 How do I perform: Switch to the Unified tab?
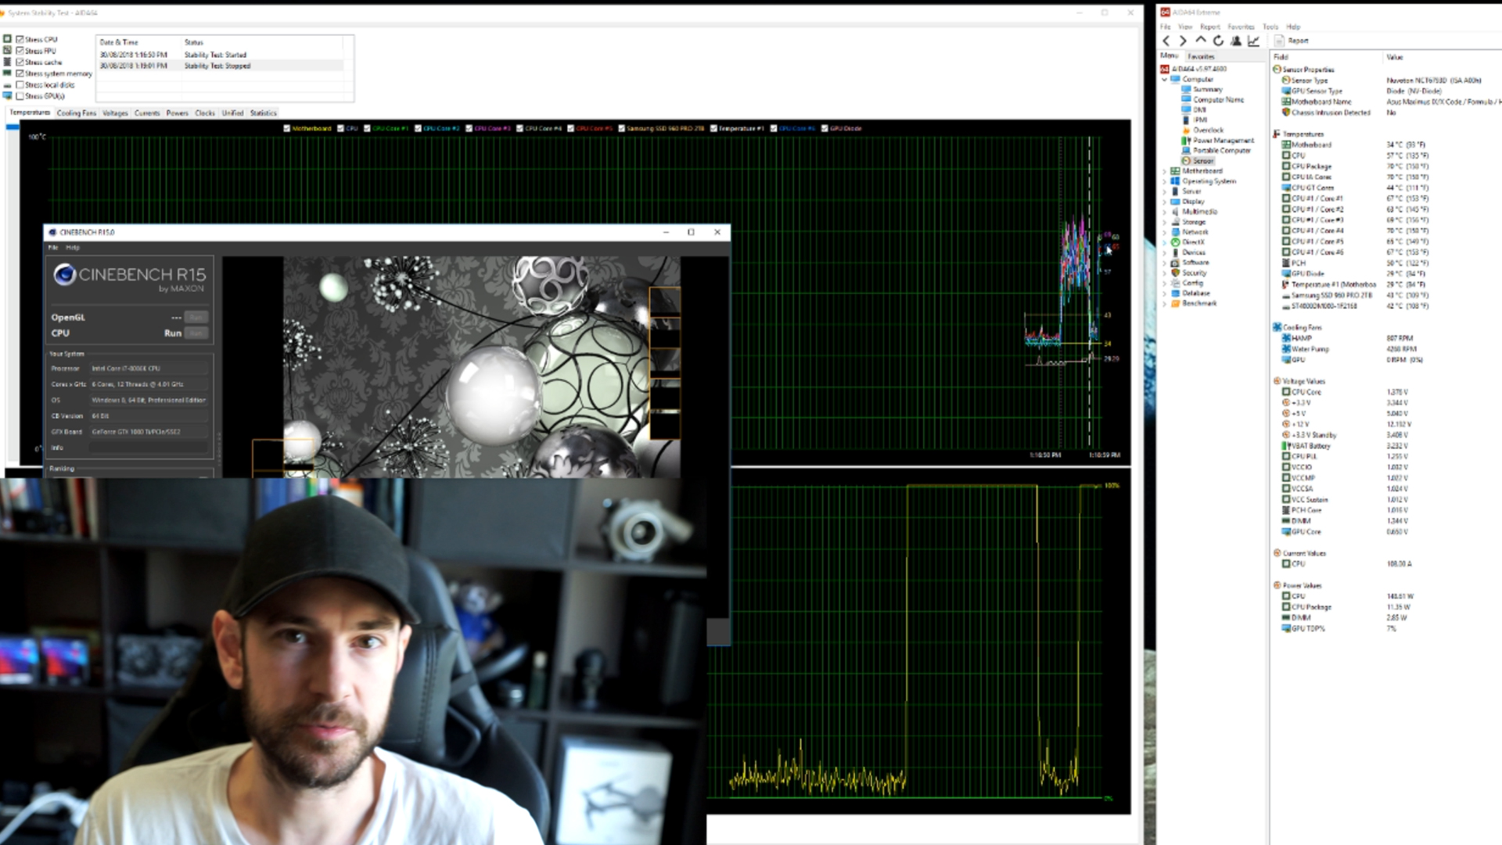pos(232,113)
